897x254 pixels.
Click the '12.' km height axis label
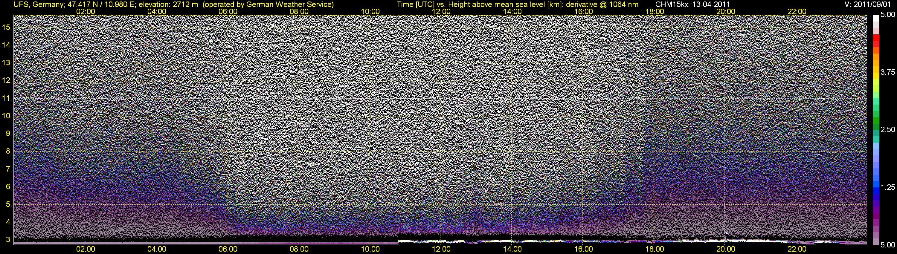(7, 80)
